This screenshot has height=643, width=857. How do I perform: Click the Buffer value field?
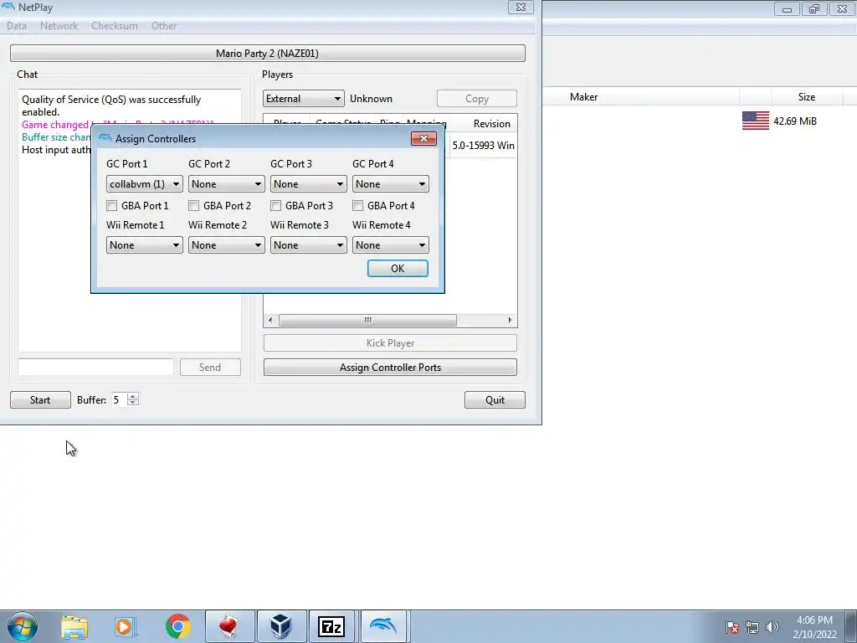(119, 399)
